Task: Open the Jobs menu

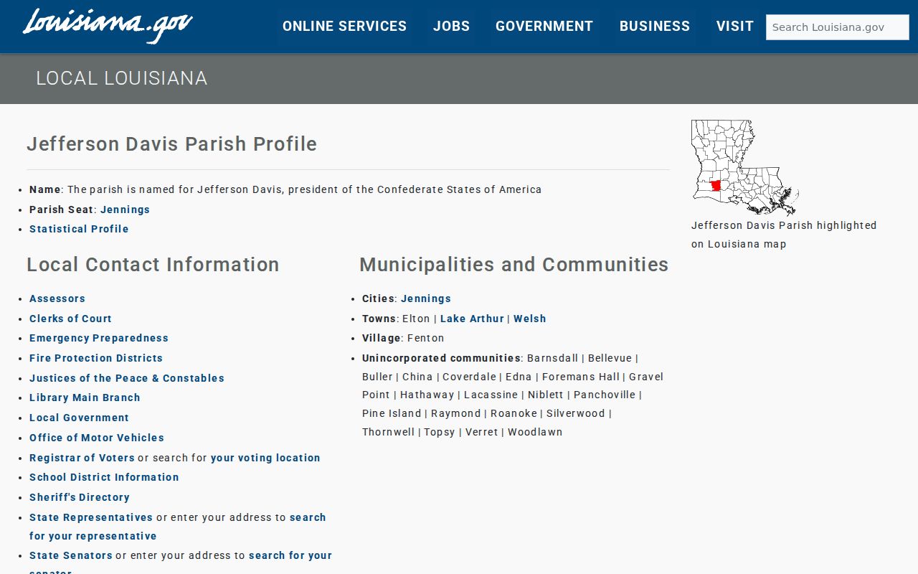Action: (x=451, y=27)
